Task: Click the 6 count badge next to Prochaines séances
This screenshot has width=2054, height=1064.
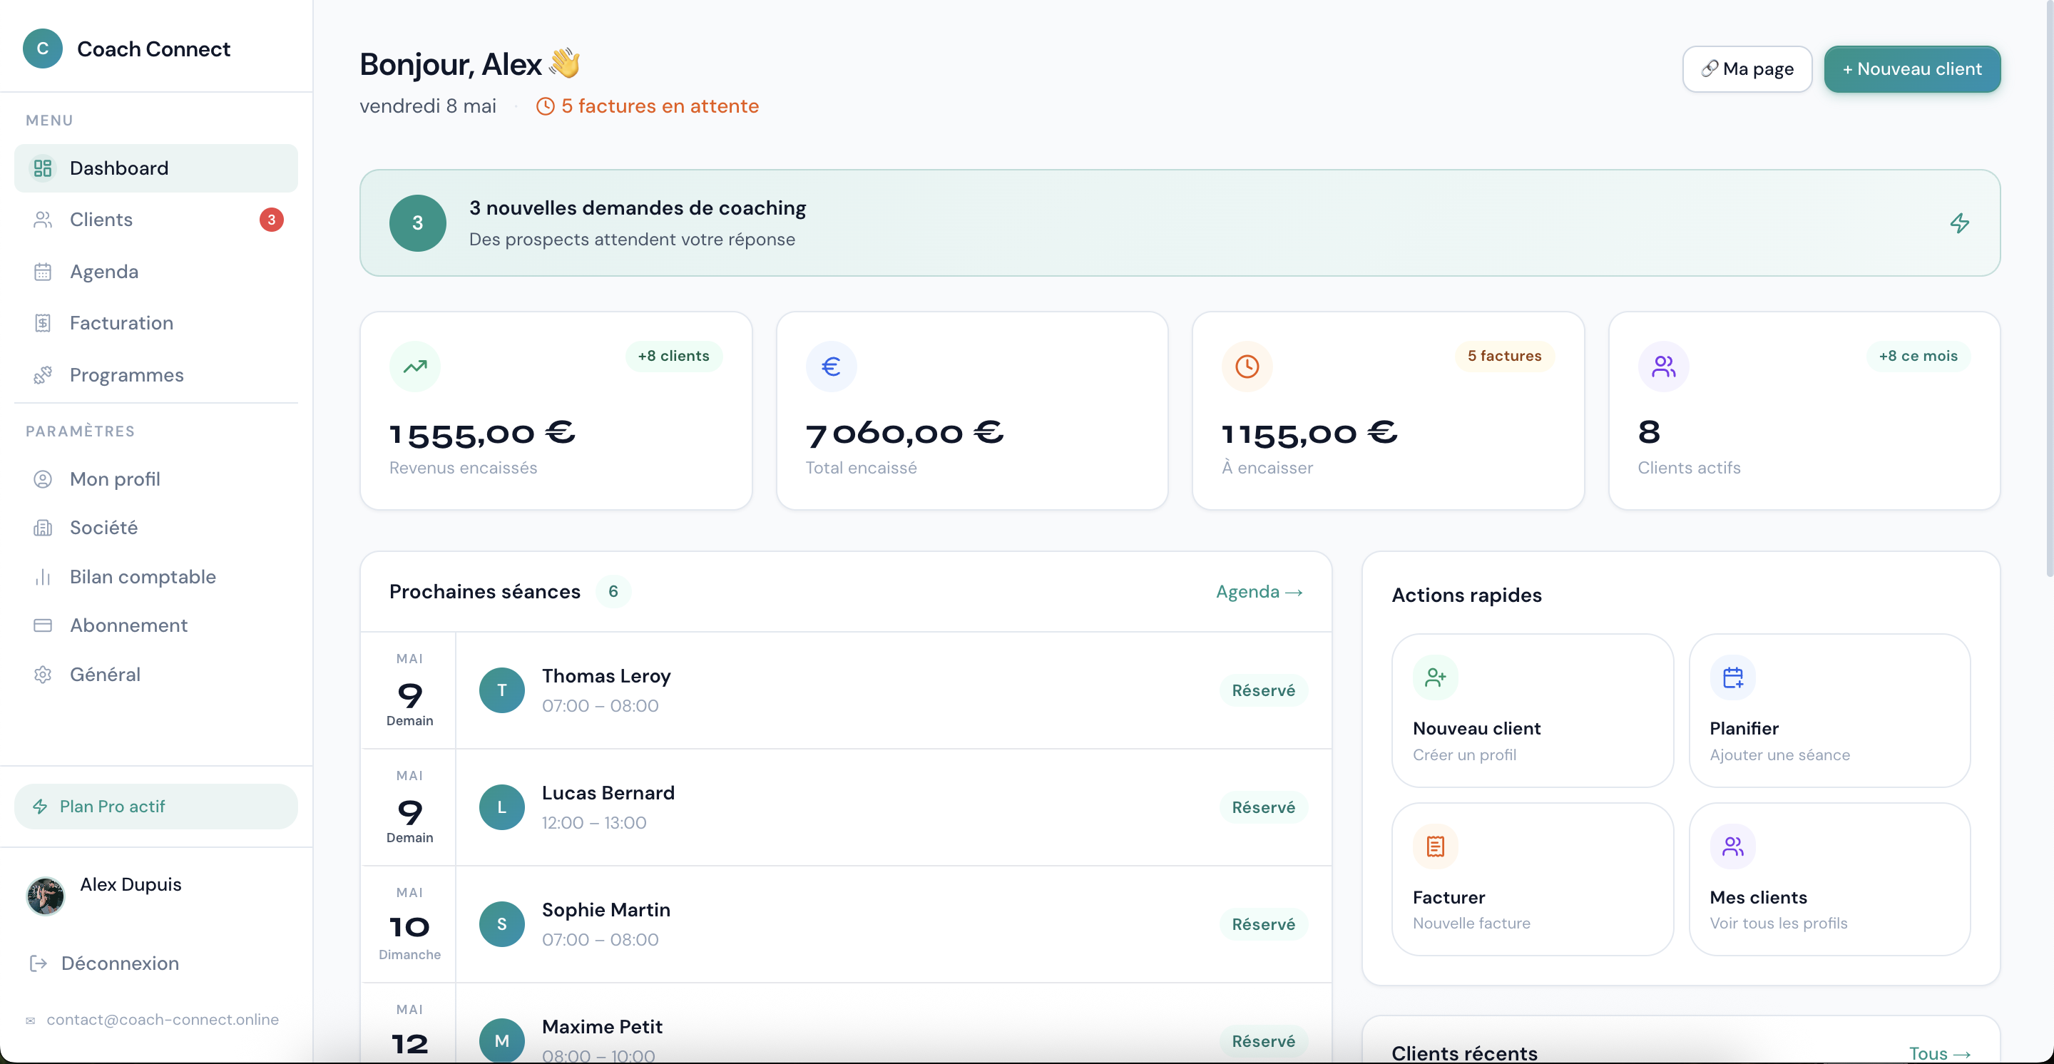Action: (x=613, y=592)
